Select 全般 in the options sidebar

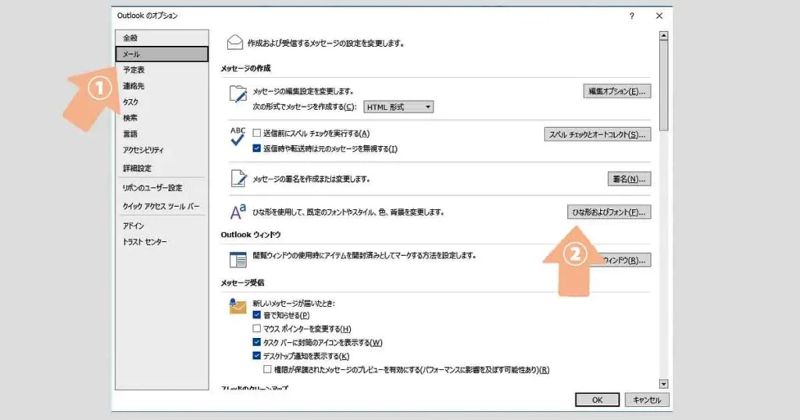tap(162, 37)
